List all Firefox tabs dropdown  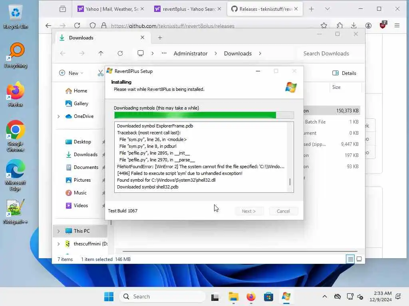(x=328, y=9)
